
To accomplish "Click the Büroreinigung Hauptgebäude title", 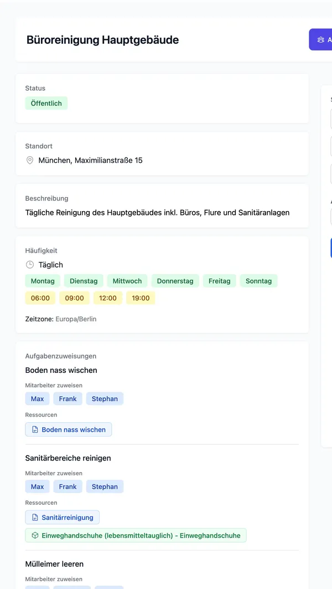I will [x=102, y=39].
